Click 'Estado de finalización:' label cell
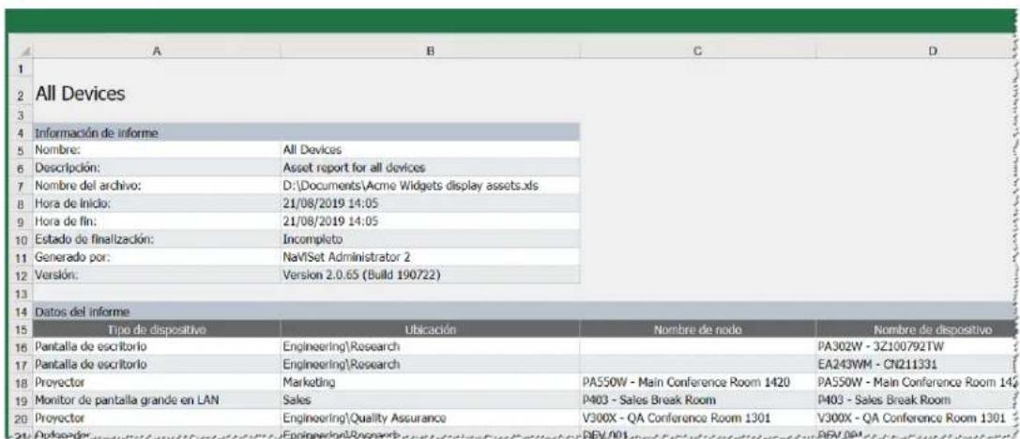1020x439 pixels. pos(156,239)
